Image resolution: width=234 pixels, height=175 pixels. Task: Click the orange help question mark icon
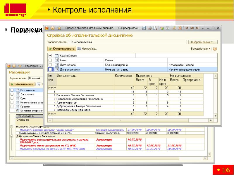click(x=215, y=49)
